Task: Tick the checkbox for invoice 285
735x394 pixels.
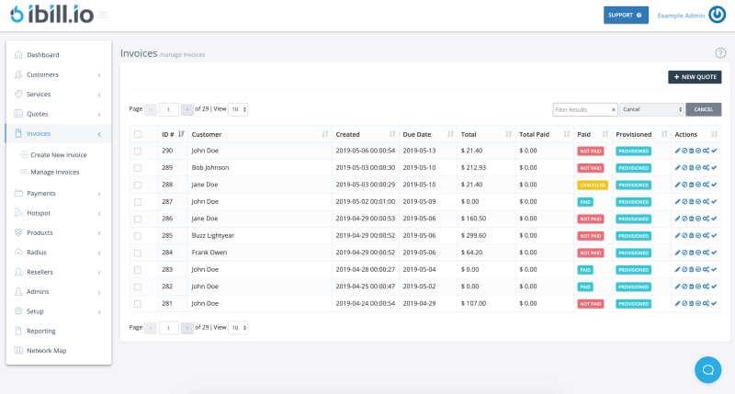Action: (138, 236)
